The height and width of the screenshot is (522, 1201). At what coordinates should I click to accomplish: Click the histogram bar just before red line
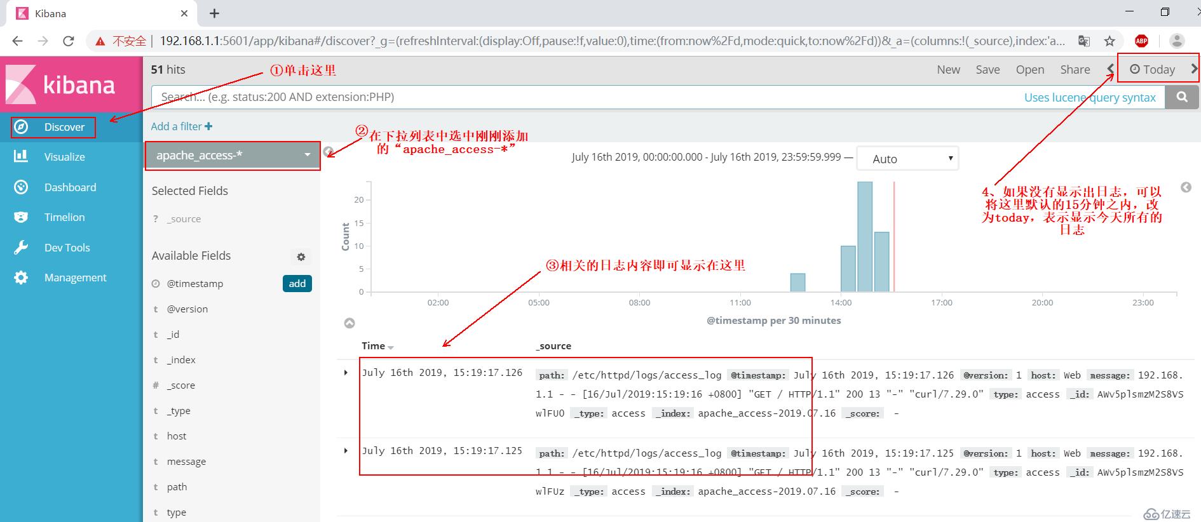tap(881, 262)
